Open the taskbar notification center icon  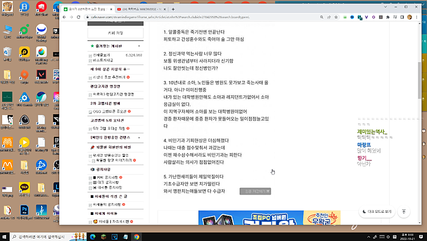click(x=421, y=237)
